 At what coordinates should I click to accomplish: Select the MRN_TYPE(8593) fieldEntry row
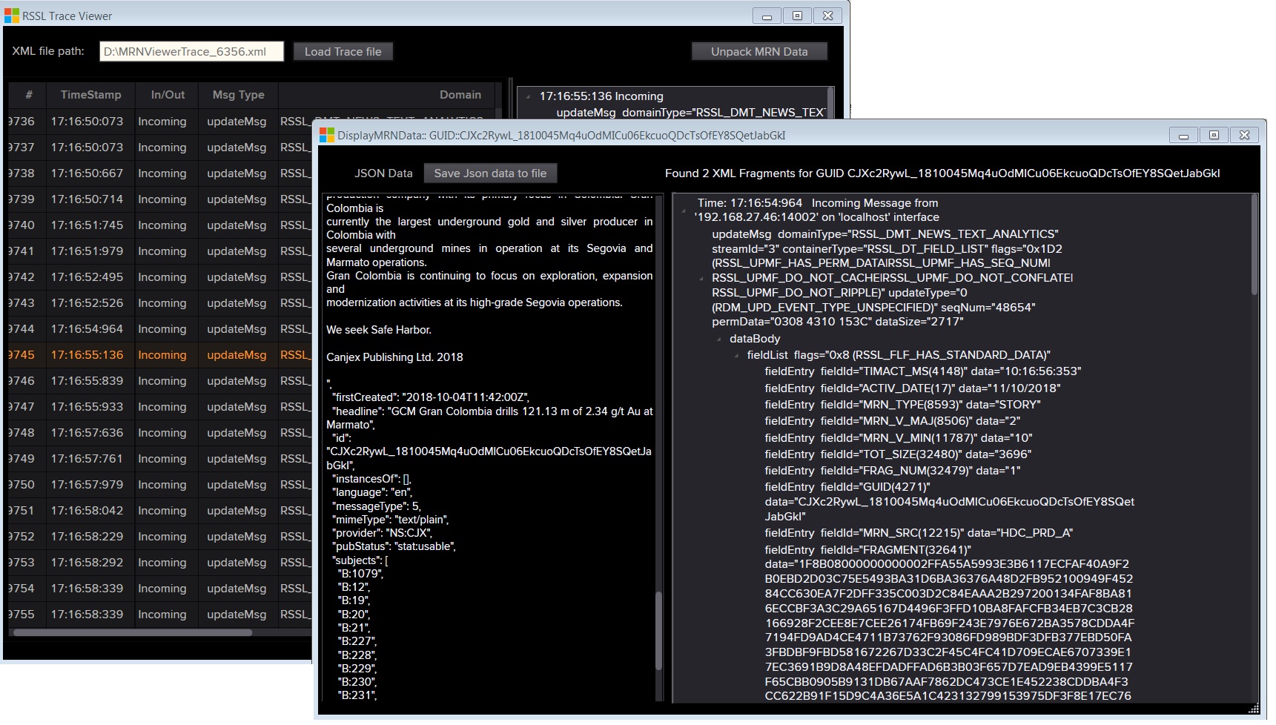[902, 404]
